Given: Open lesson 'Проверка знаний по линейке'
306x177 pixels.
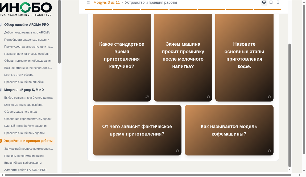Looking at the screenshot, I should 24,82.
